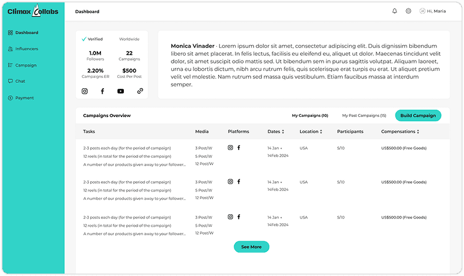Click the Media column header
Image resolution: width=464 pixels, height=276 pixels.
pyautogui.click(x=202, y=131)
